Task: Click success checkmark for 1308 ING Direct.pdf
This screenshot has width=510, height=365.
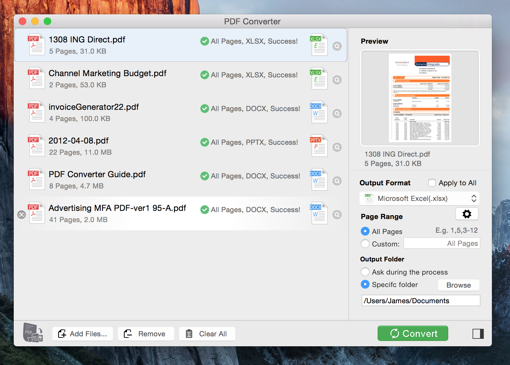Action: [x=205, y=41]
